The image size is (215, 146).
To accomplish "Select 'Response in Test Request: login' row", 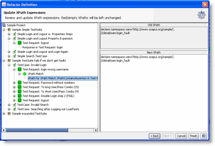I will point(43,47).
